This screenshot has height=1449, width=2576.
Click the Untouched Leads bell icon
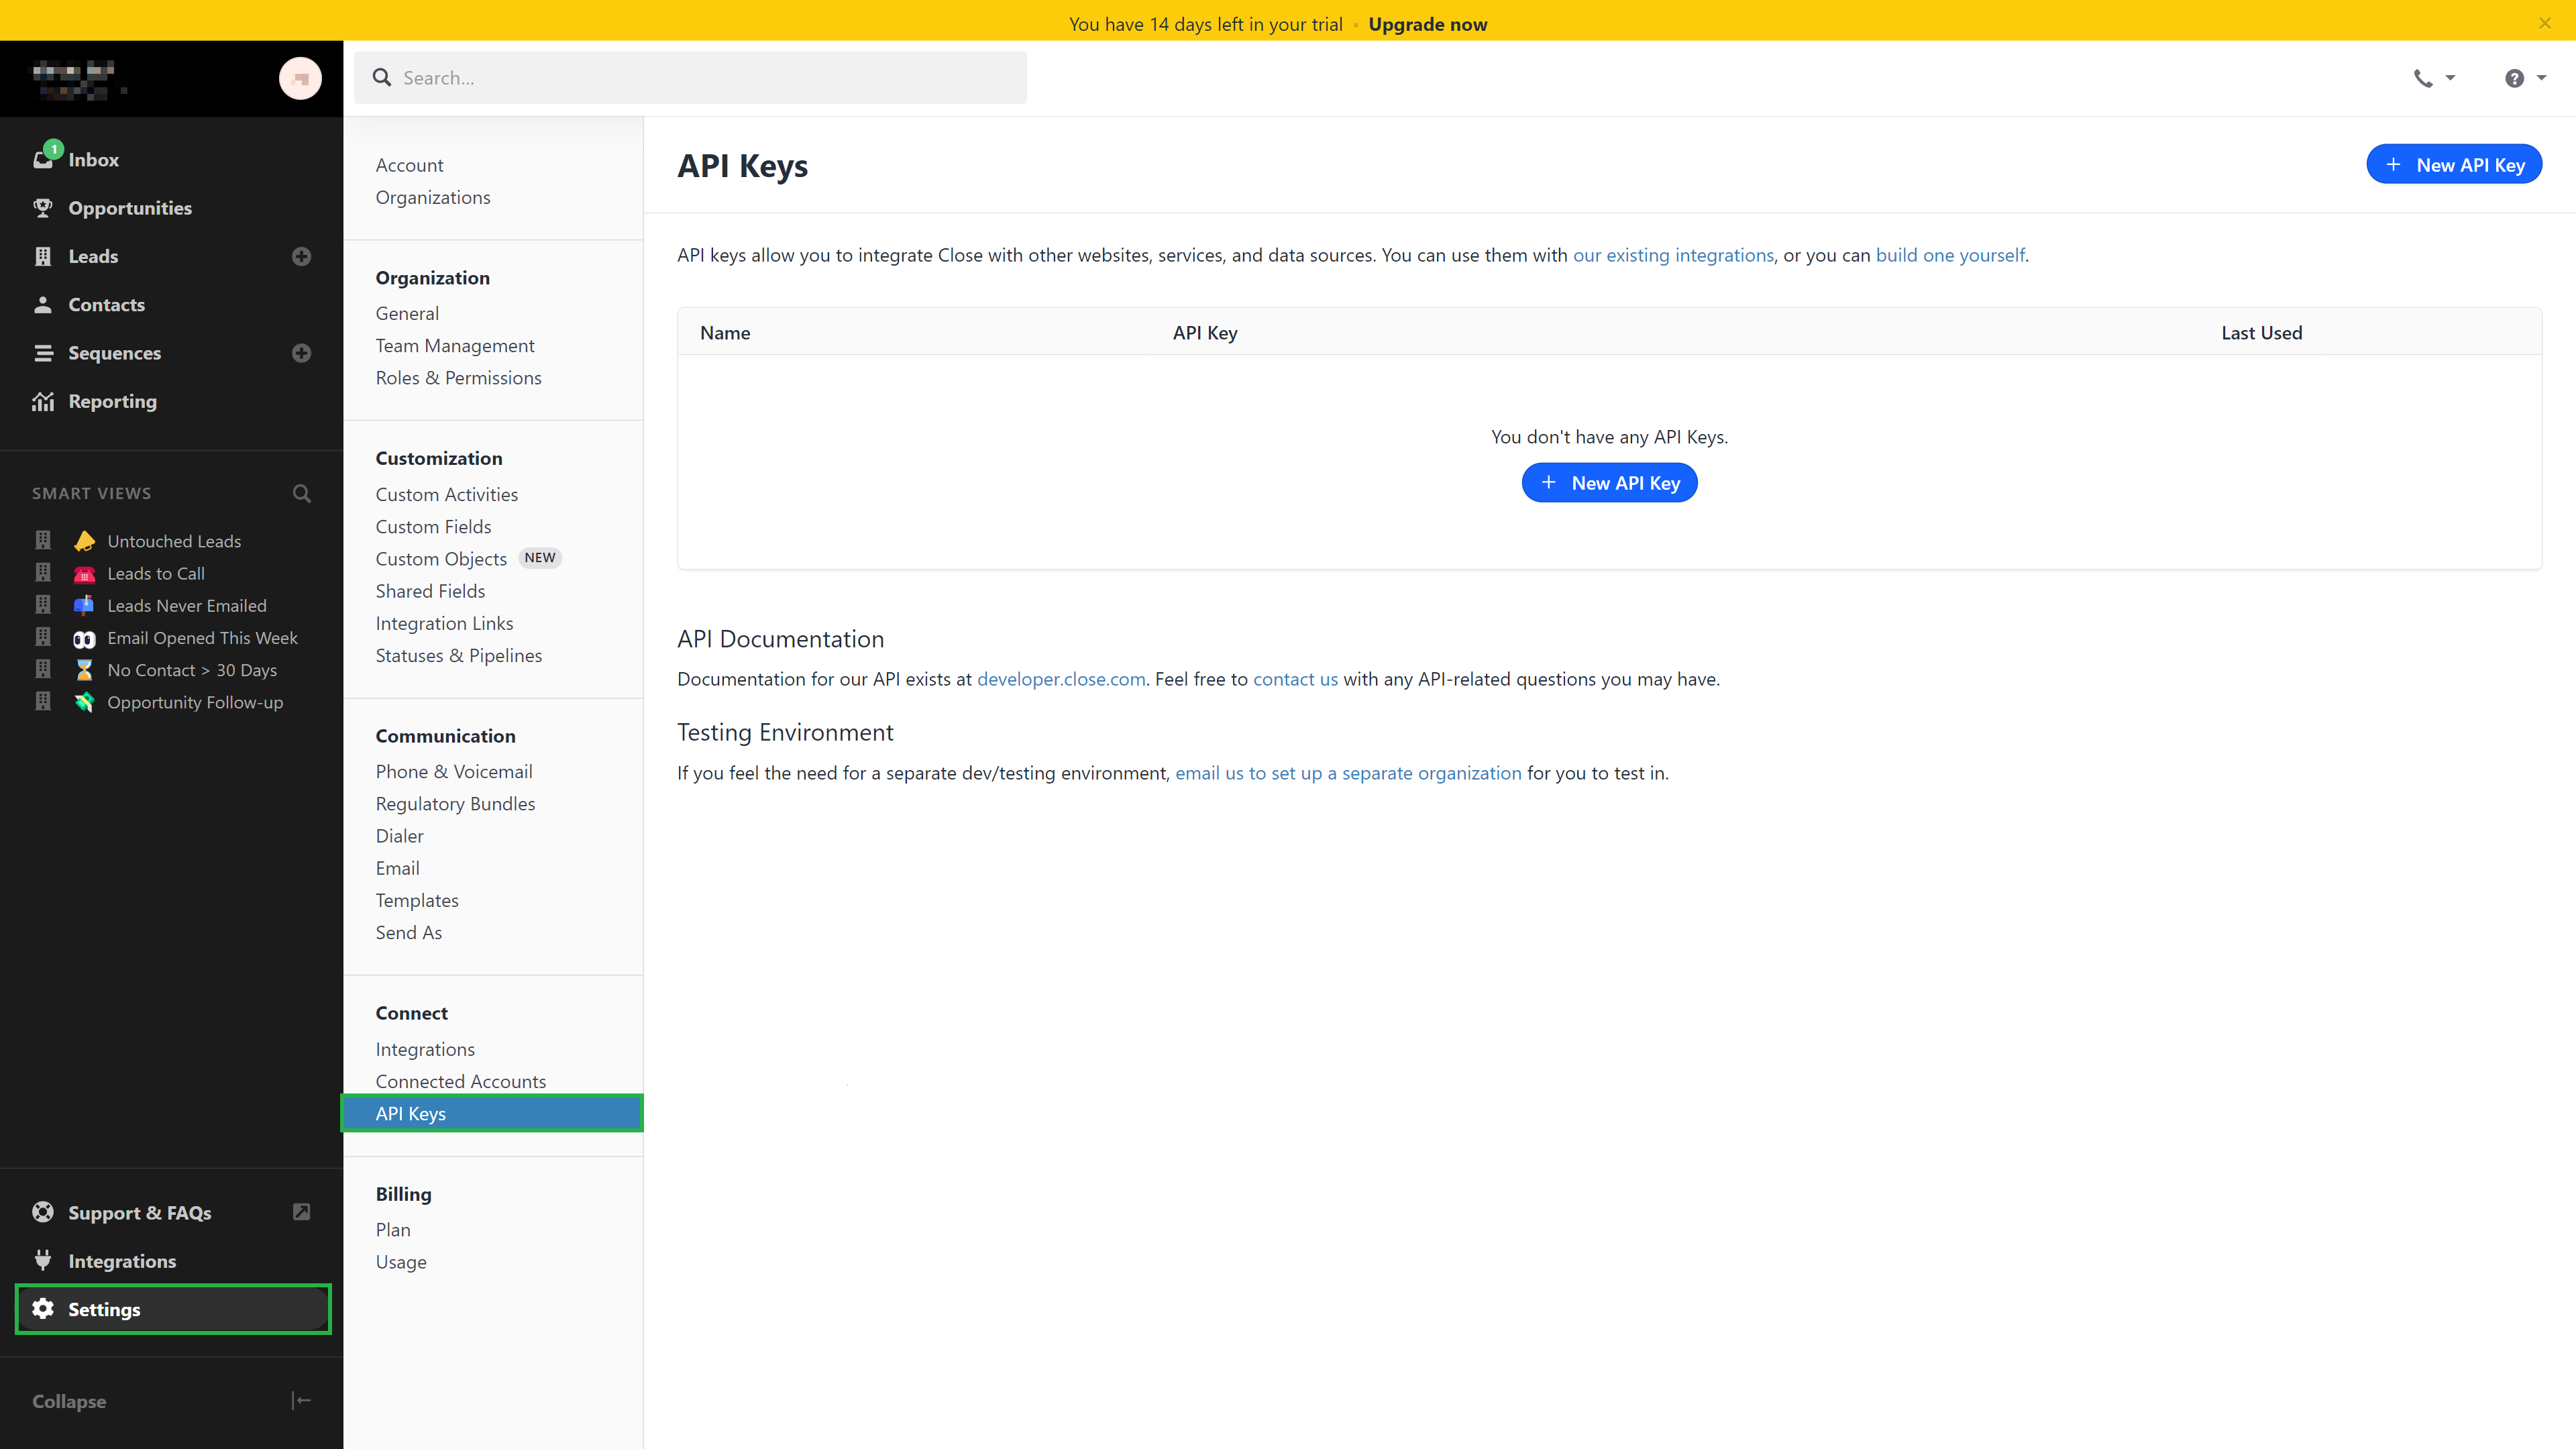pyautogui.click(x=84, y=541)
